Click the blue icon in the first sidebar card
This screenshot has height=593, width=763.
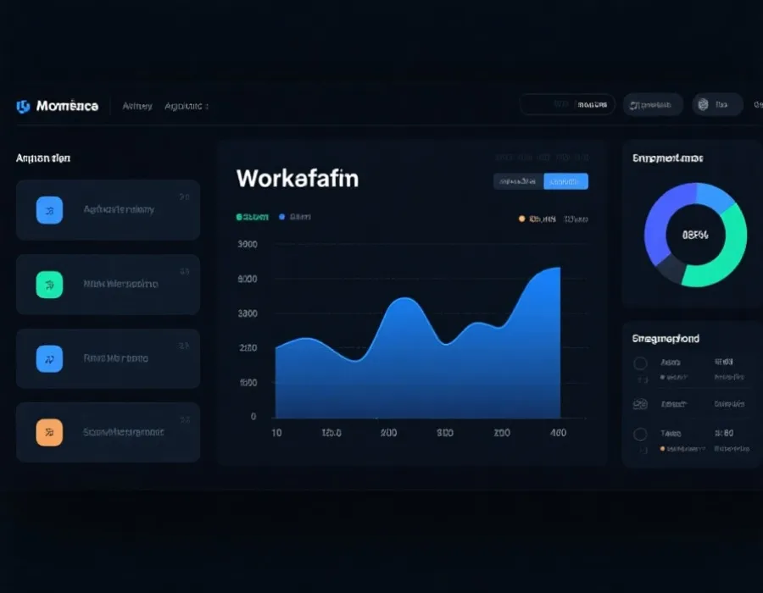[x=49, y=209]
